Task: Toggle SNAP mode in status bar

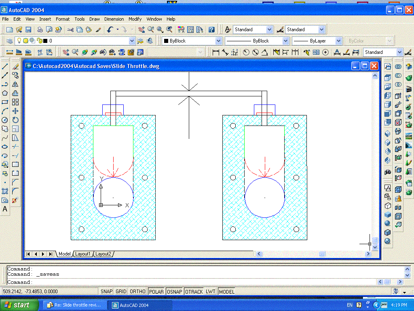Action: point(106,292)
